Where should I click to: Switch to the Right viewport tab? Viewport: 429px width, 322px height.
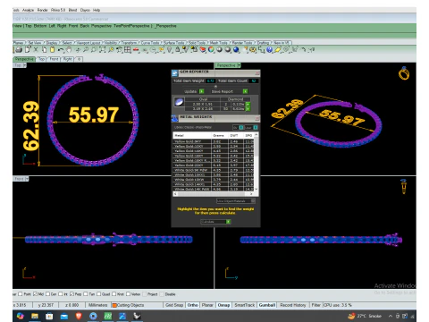[x=68, y=59]
